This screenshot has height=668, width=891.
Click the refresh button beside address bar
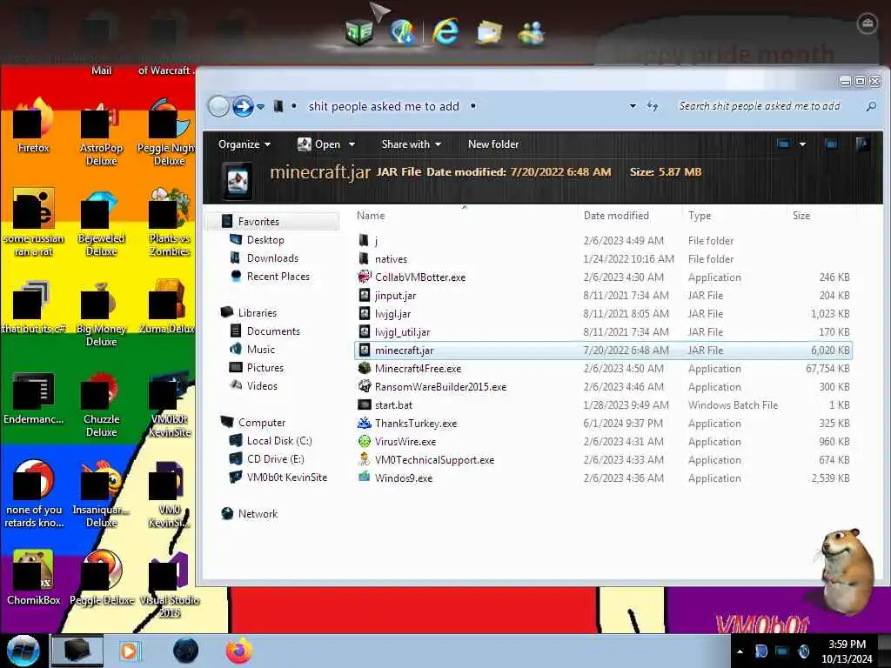pyautogui.click(x=653, y=106)
